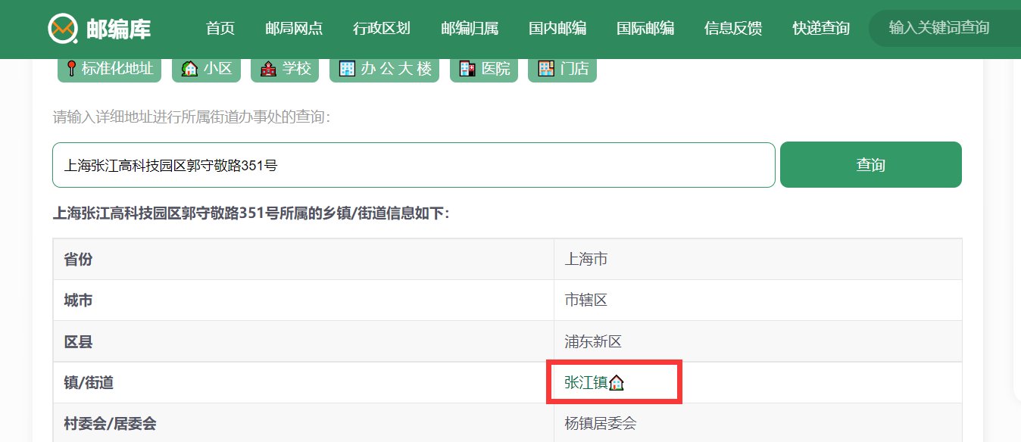Select the 学校 school building icon filter

pos(267,68)
